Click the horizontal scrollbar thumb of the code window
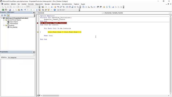Screen dimensions: 172x97 point(51,96)
